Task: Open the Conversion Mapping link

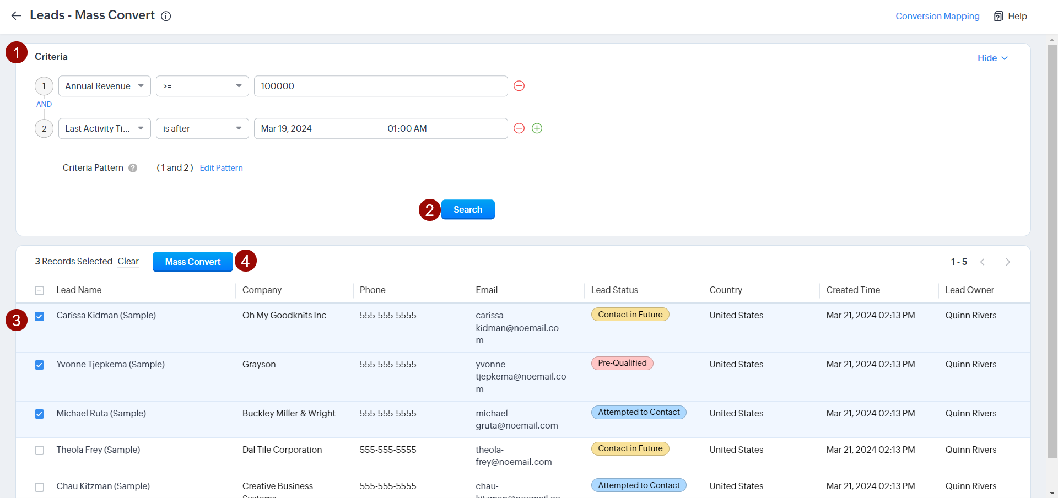Action: point(937,16)
